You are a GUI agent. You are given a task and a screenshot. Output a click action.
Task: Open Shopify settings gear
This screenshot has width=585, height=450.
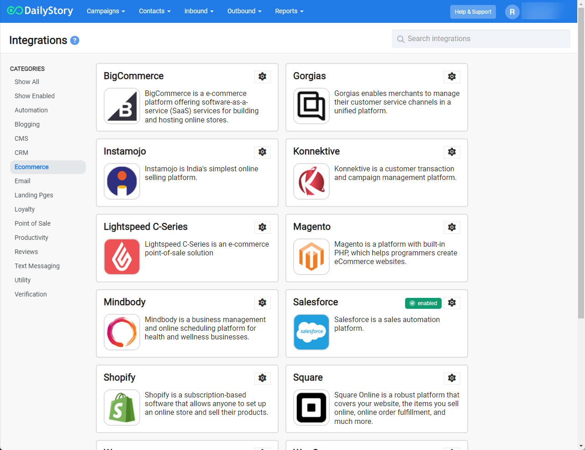[x=262, y=378]
